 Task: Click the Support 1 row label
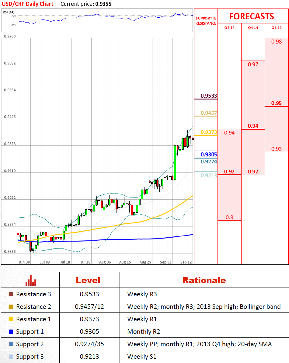(x=30, y=332)
